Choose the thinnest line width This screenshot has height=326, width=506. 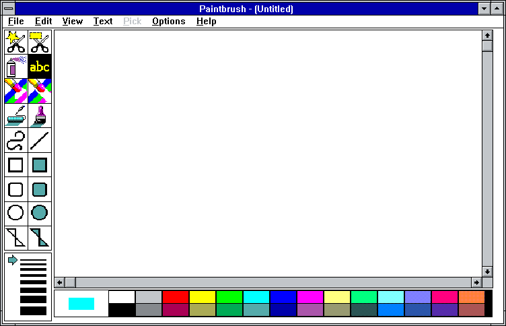(x=33, y=260)
